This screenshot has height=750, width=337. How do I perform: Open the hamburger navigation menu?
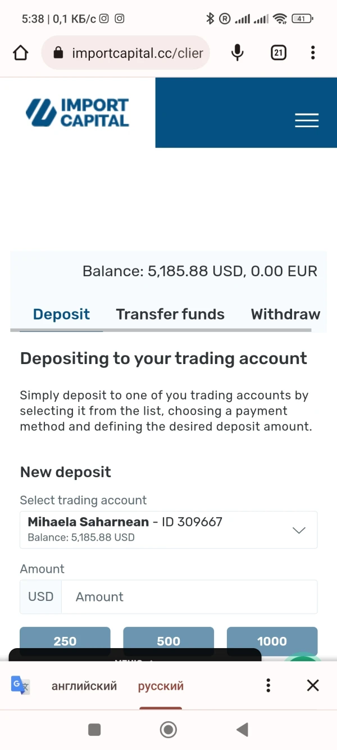tap(307, 120)
